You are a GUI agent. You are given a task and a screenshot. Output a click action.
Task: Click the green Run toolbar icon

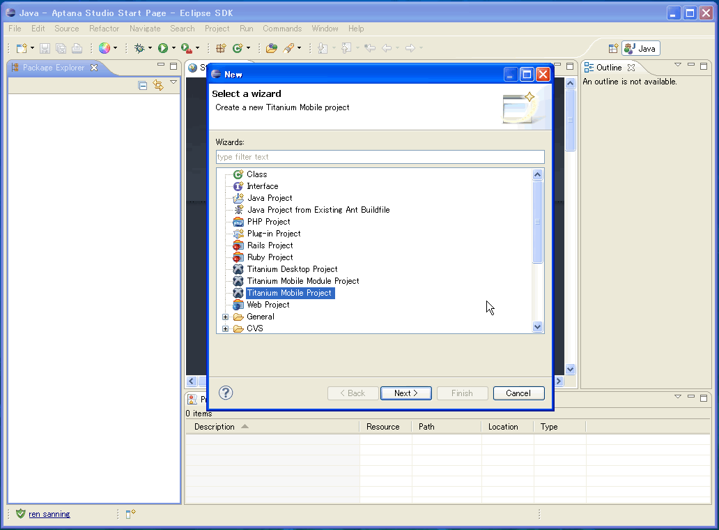point(163,48)
